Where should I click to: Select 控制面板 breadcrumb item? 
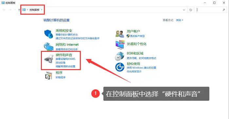pyautogui.click(x=34, y=10)
